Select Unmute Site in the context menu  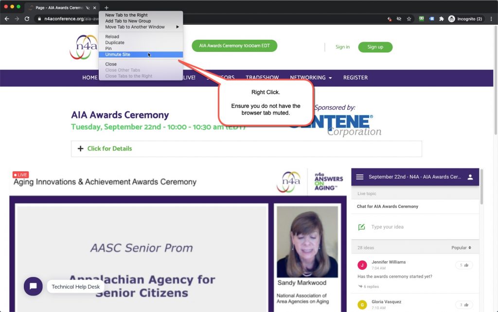118,54
